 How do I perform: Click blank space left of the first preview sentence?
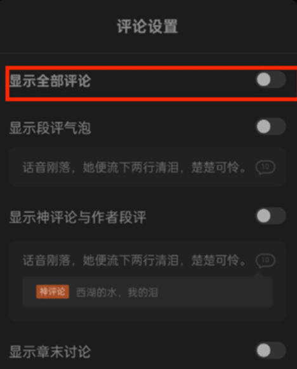[x=16, y=167]
